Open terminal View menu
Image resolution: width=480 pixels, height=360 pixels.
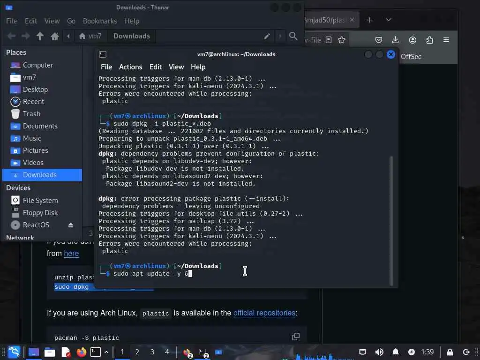[x=176, y=67]
